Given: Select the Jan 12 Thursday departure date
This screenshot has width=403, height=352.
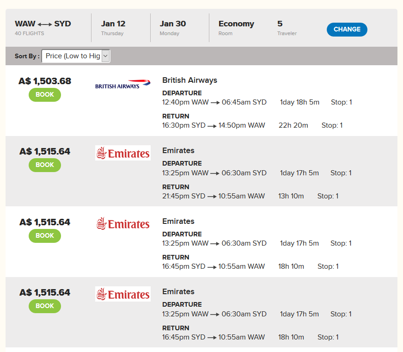Looking at the screenshot, I should coord(113,28).
